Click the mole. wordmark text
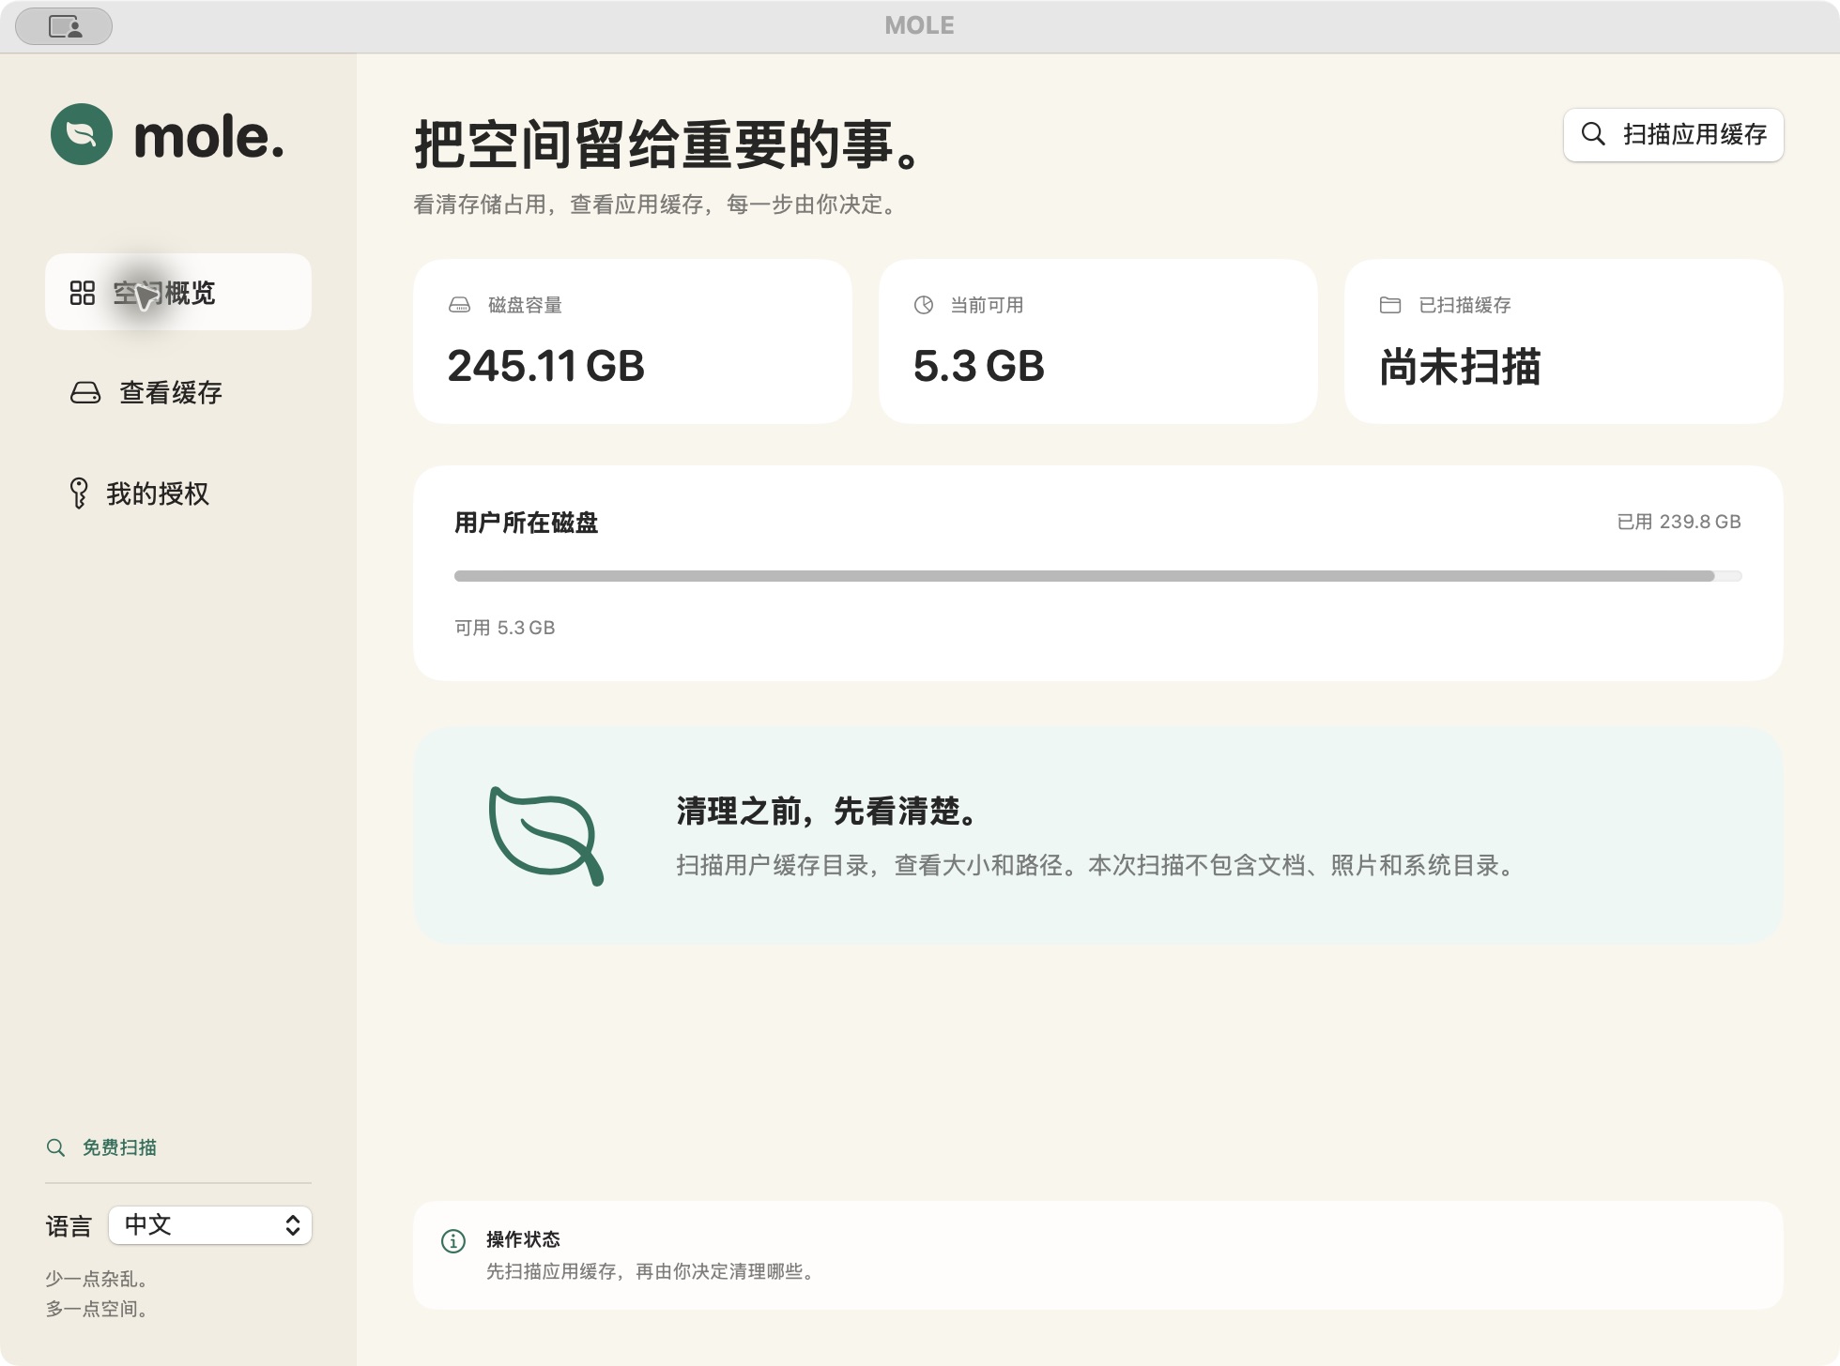This screenshot has height=1366, width=1840. click(208, 137)
